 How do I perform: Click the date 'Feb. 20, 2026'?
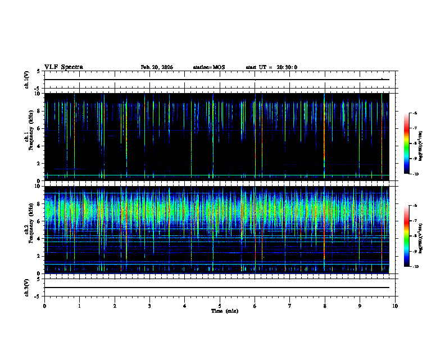click(x=157, y=67)
